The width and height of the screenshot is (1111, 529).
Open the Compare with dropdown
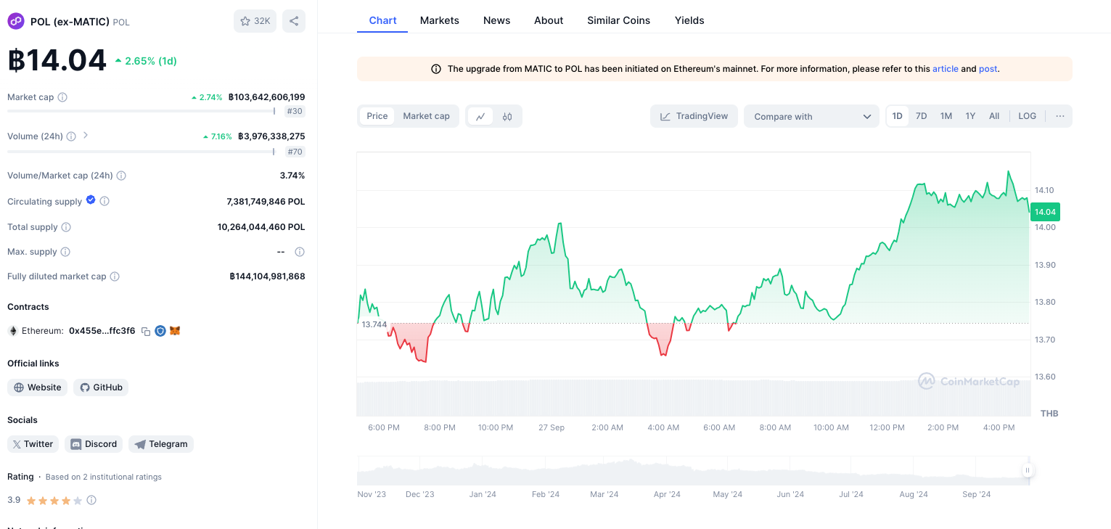tap(811, 116)
